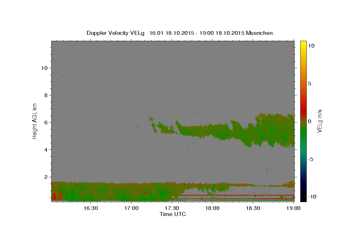Click the colorbar value 0 label
The image size is (364, 242).
click(309, 121)
